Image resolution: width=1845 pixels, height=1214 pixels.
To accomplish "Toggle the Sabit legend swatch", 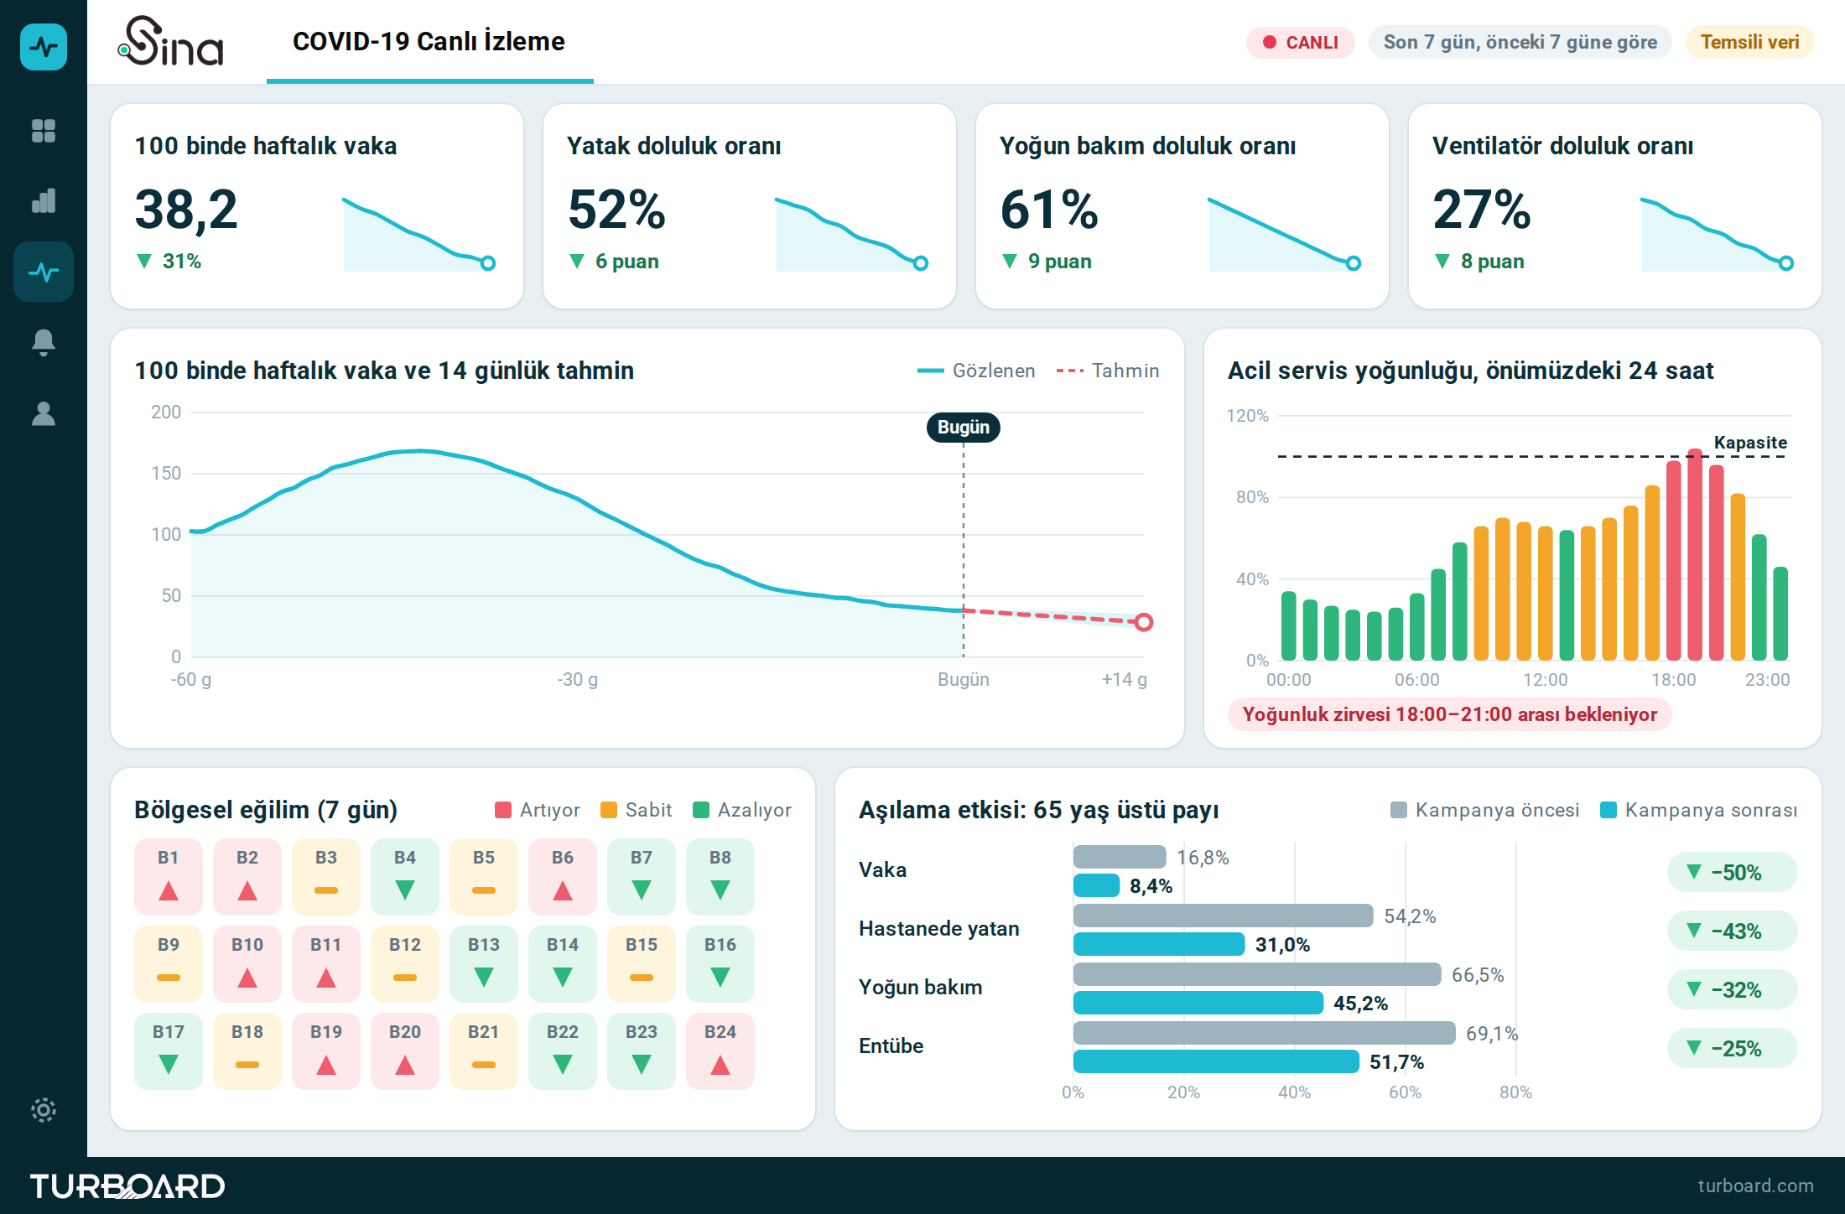I will click(609, 810).
